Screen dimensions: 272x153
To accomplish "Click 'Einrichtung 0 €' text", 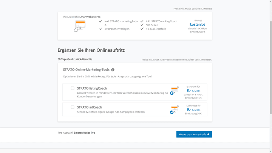I will pos(198,32).
